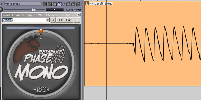The height and width of the screenshot is (100, 201).
Task: Click the pan slider bar
Action: [54, 9]
